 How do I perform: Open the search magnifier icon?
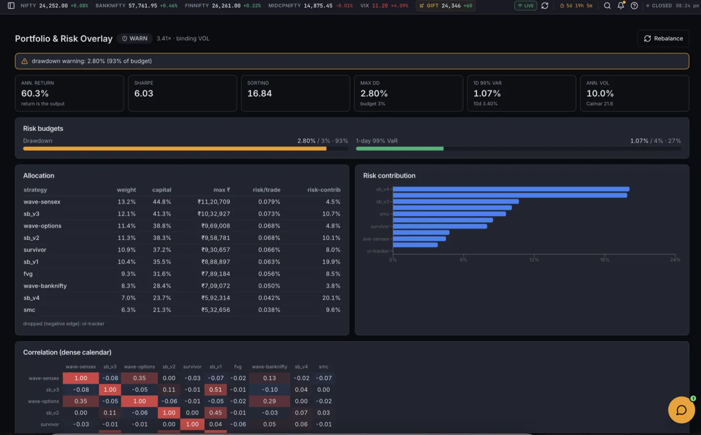click(607, 6)
